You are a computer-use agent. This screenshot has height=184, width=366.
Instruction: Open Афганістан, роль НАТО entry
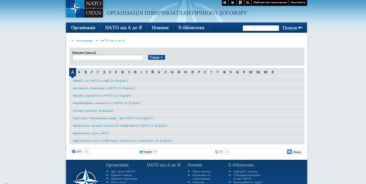tap(91, 133)
